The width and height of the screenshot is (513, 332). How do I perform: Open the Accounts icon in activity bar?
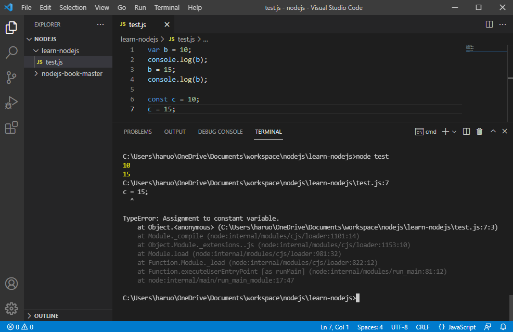click(11, 284)
